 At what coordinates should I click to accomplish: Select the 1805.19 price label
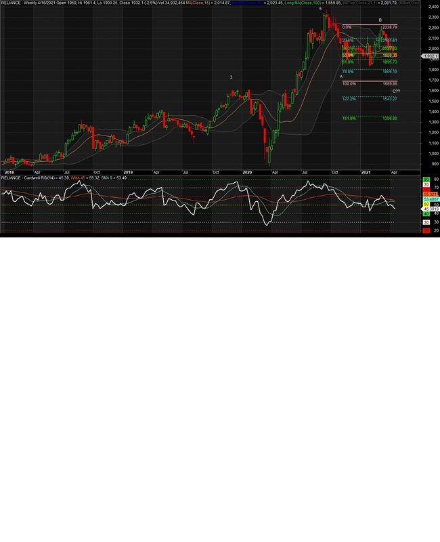click(x=390, y=72)
